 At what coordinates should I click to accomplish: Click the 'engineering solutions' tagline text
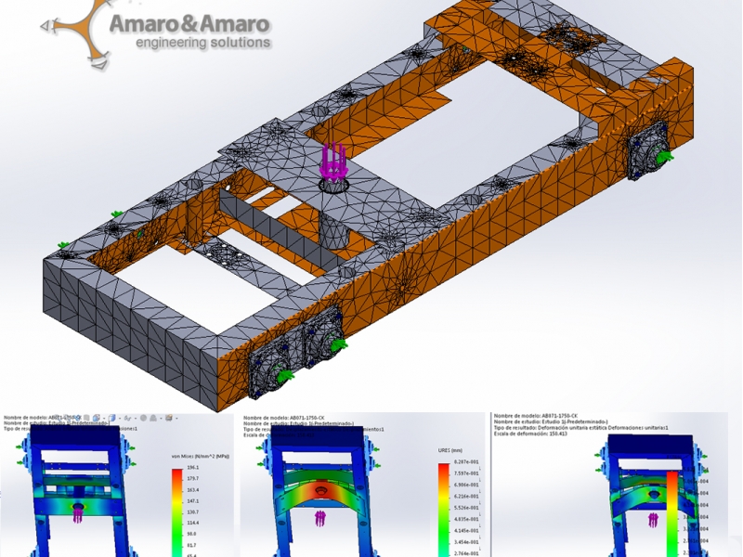(x=203, y=43)
